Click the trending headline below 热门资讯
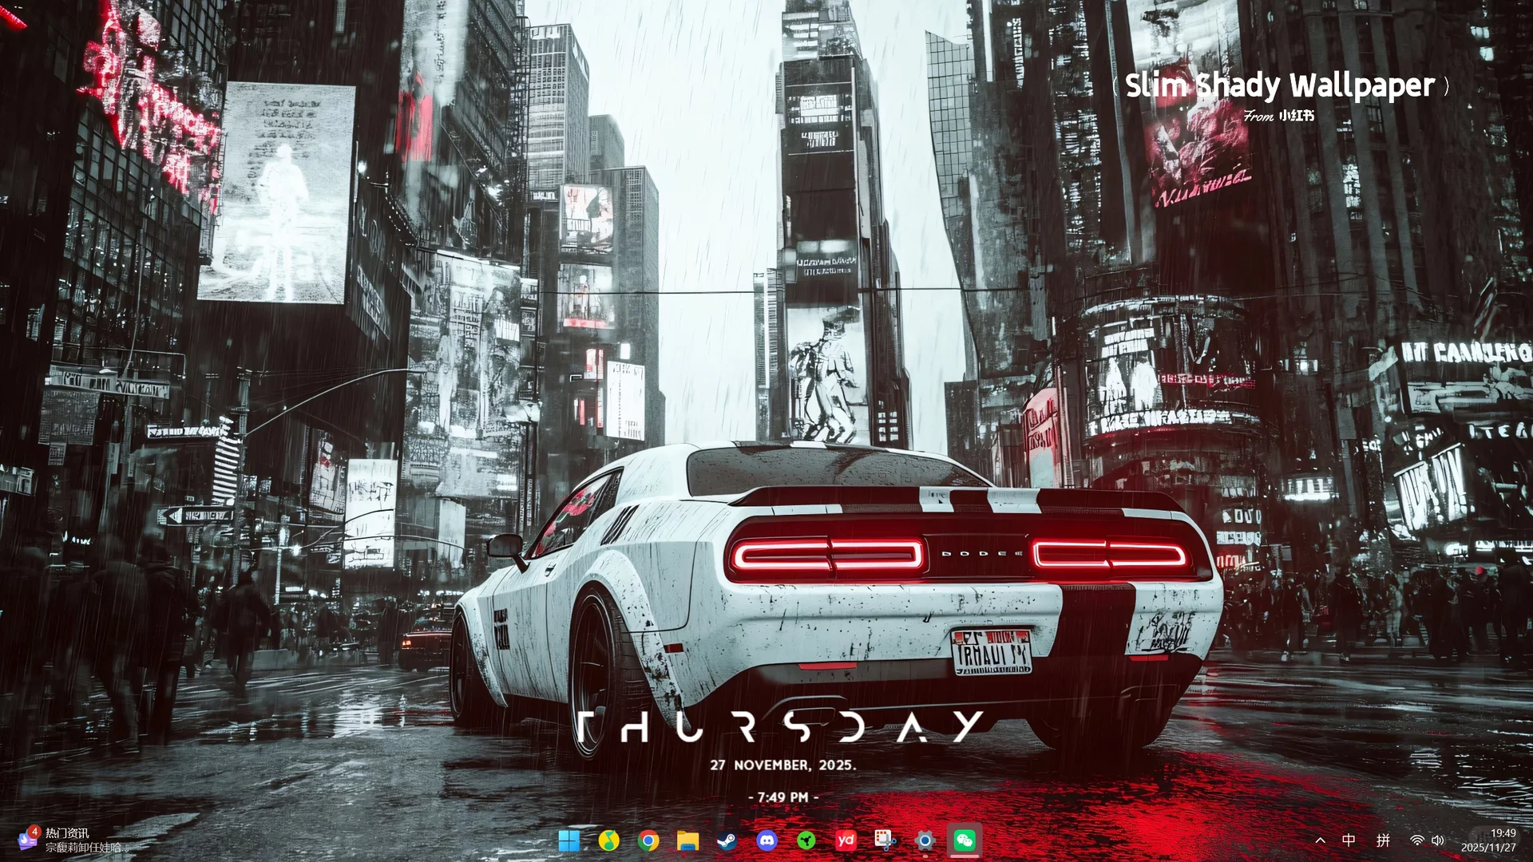Image resolution: width=1533 pixels, height=862 pixels. 84,848
